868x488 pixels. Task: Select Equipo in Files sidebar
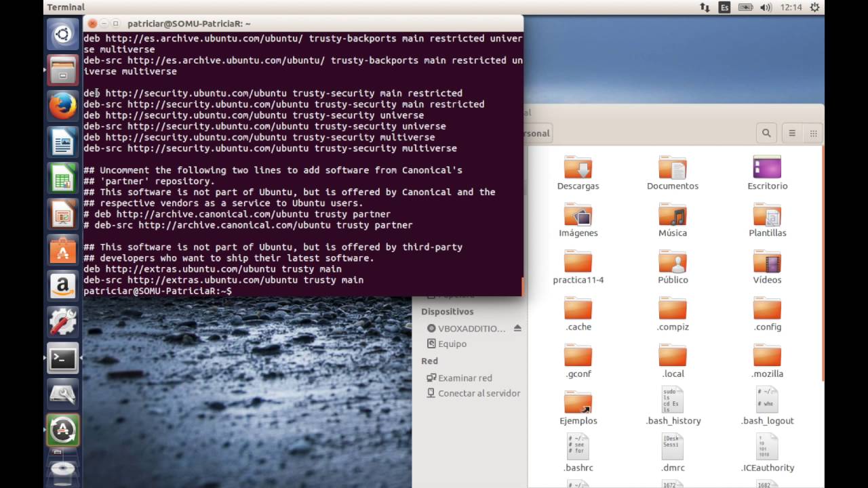point(448,344)
